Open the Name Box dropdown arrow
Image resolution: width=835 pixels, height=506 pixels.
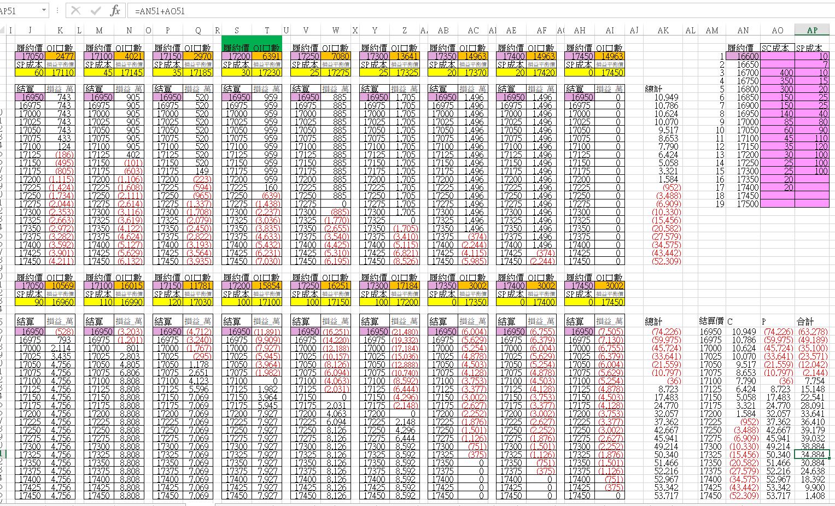[x=43, y=11]
